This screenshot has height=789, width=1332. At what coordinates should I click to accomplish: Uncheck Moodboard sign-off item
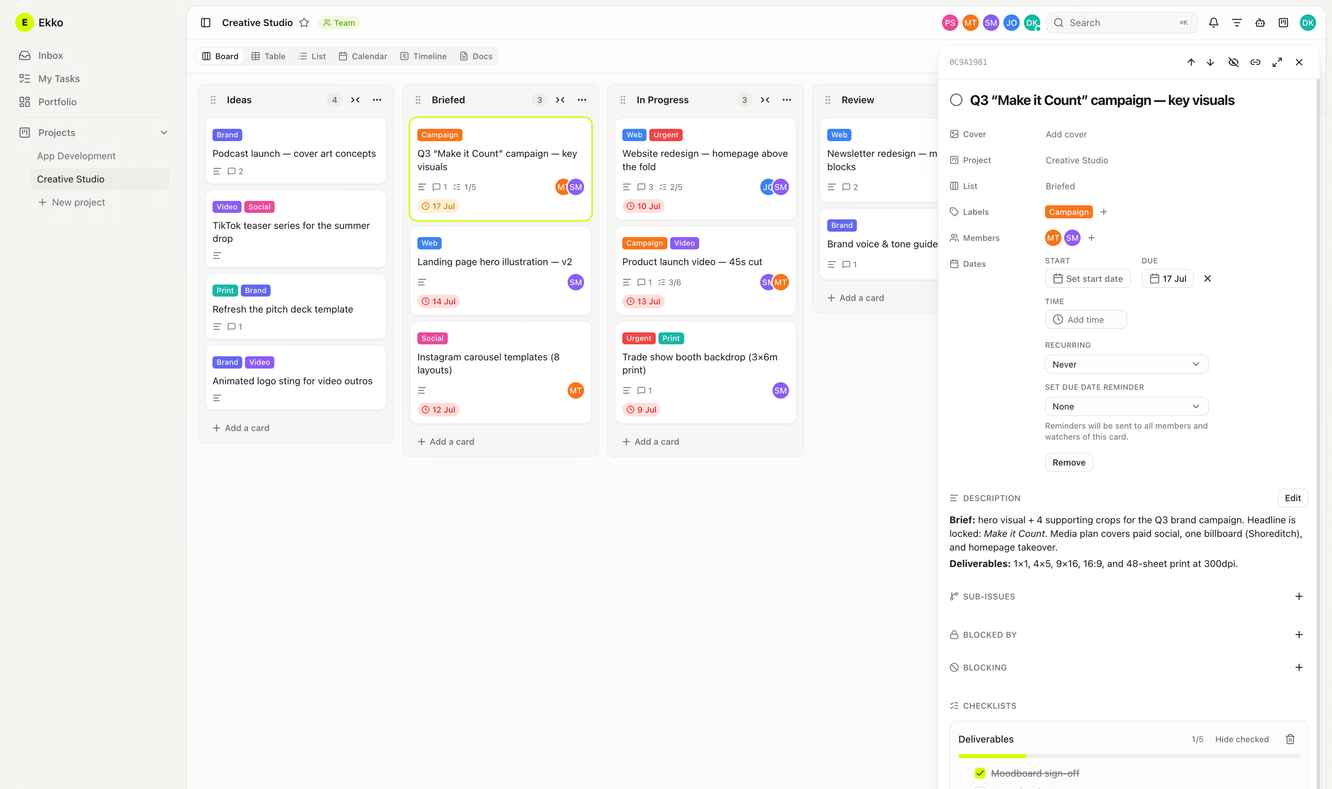[980, 773]
